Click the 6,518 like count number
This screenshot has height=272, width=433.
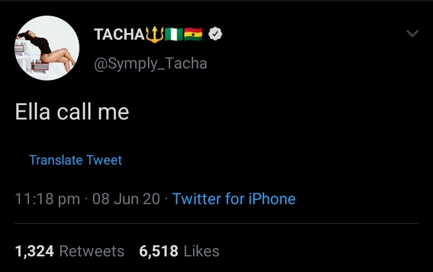158,251
